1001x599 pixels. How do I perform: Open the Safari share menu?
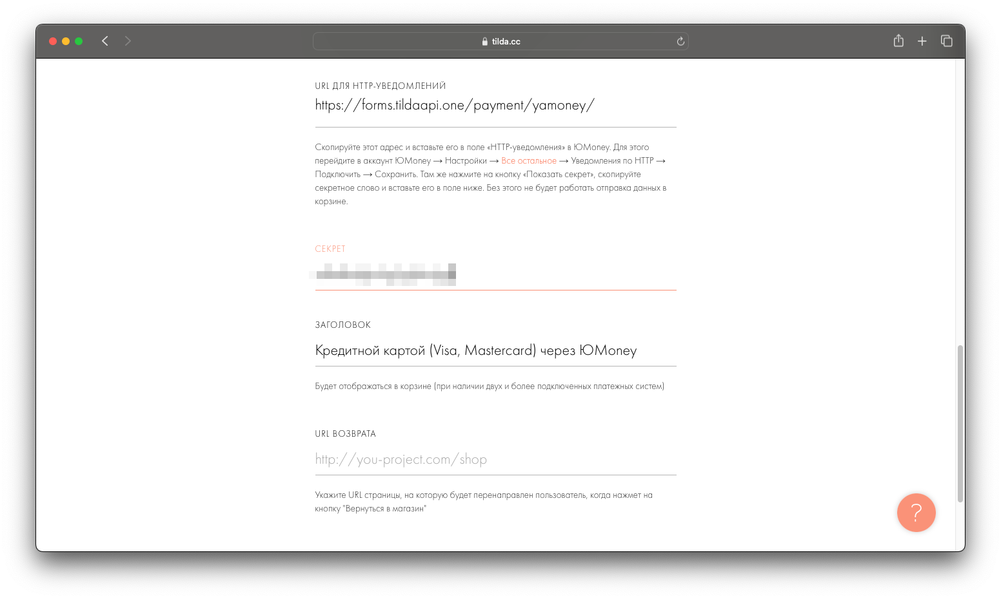pos(898,41)
